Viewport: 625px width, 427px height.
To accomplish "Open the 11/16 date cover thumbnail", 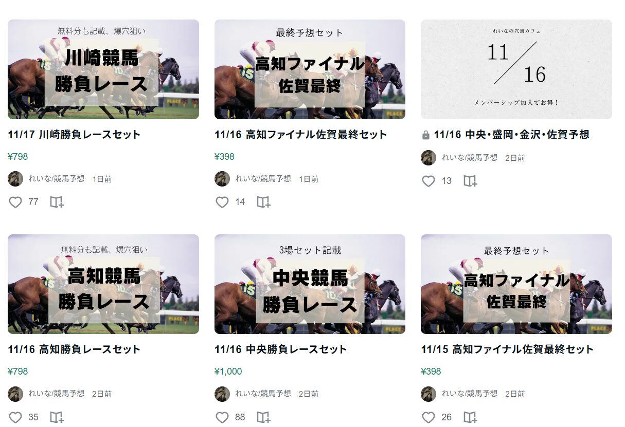I will tap(516, 69).
